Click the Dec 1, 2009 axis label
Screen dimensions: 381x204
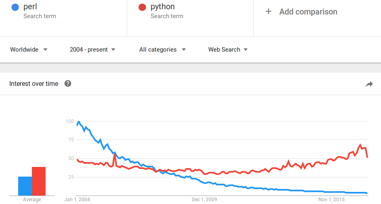[x=204, y=200]
